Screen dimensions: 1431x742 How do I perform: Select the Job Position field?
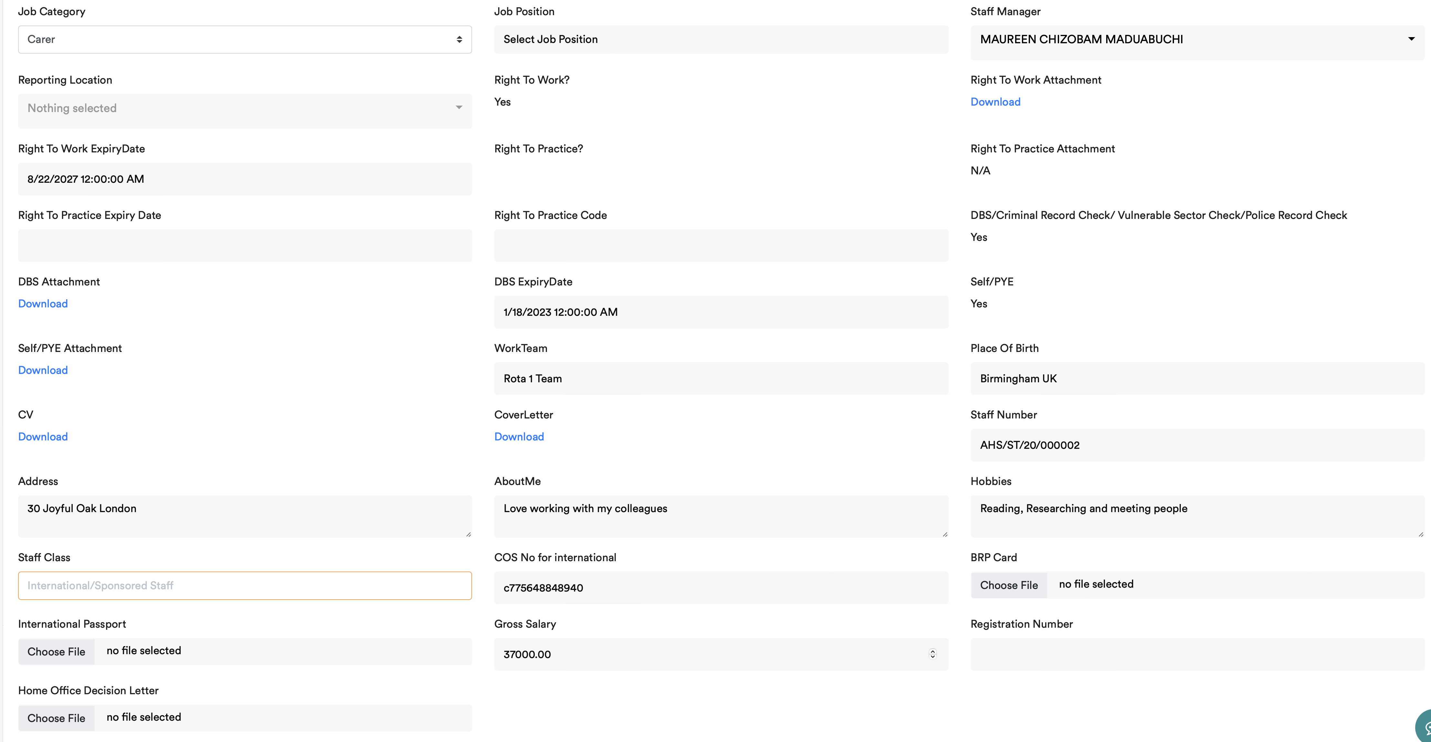pos(720,39)
